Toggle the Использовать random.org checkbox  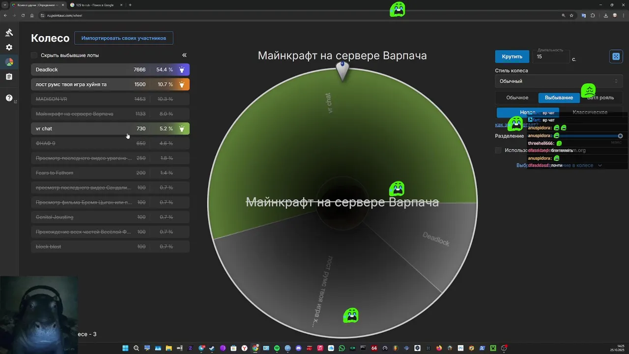click(x=498, y=150)
